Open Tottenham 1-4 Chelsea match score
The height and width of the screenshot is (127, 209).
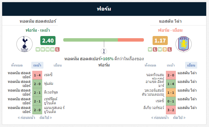[37, 75]
